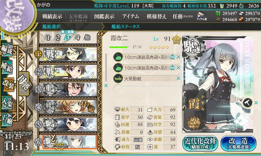The height and width of the screenshot is (156, 261).
Task: Unequip all items with left X
Action: [x=106, y=85]
